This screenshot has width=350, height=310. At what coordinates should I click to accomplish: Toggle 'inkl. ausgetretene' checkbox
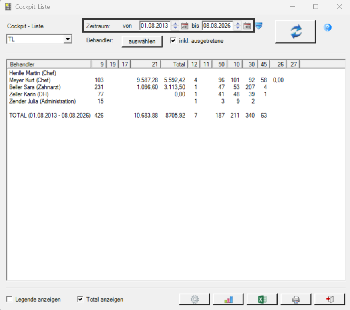[x=173, y=40]
